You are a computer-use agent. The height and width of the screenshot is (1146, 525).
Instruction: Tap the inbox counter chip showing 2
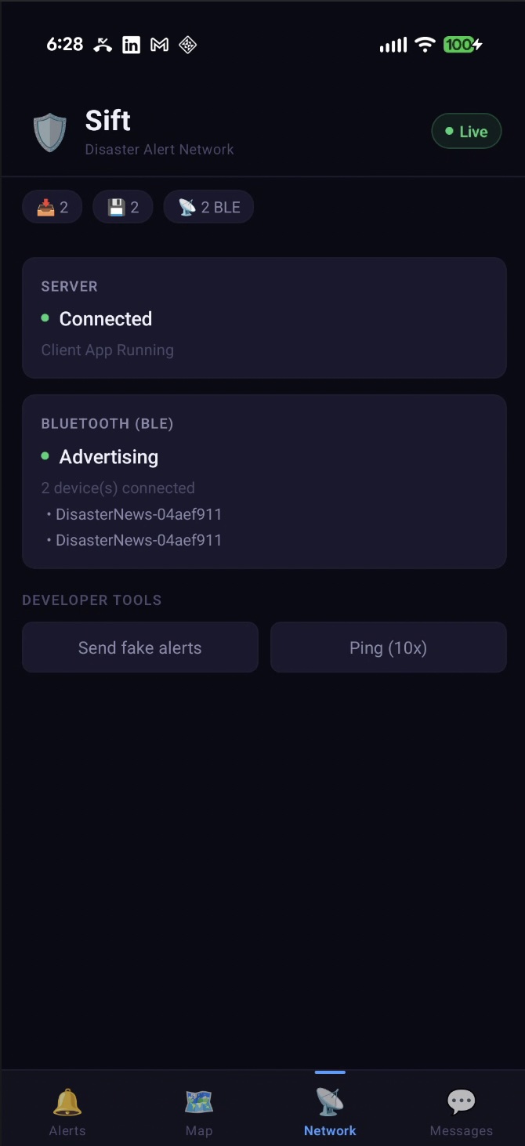click(x=52, y=208)
